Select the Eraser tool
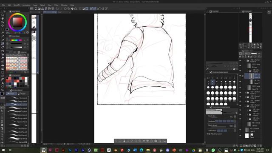Screen dimensions: 272x153 (x=3, y=58)
